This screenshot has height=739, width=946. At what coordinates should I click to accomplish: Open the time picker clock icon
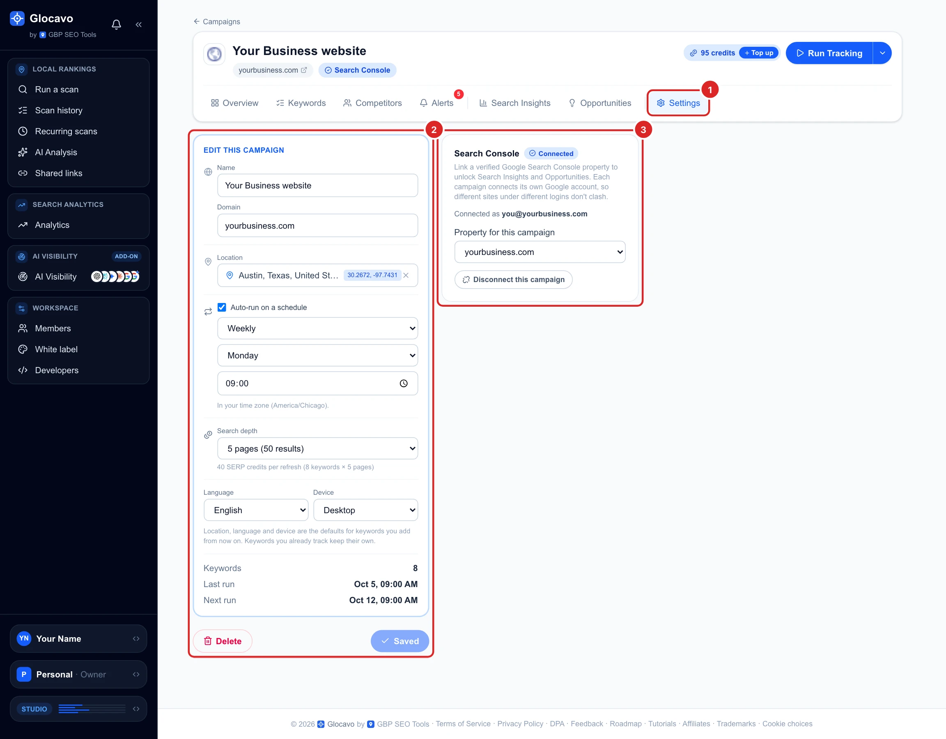point(403,383)
